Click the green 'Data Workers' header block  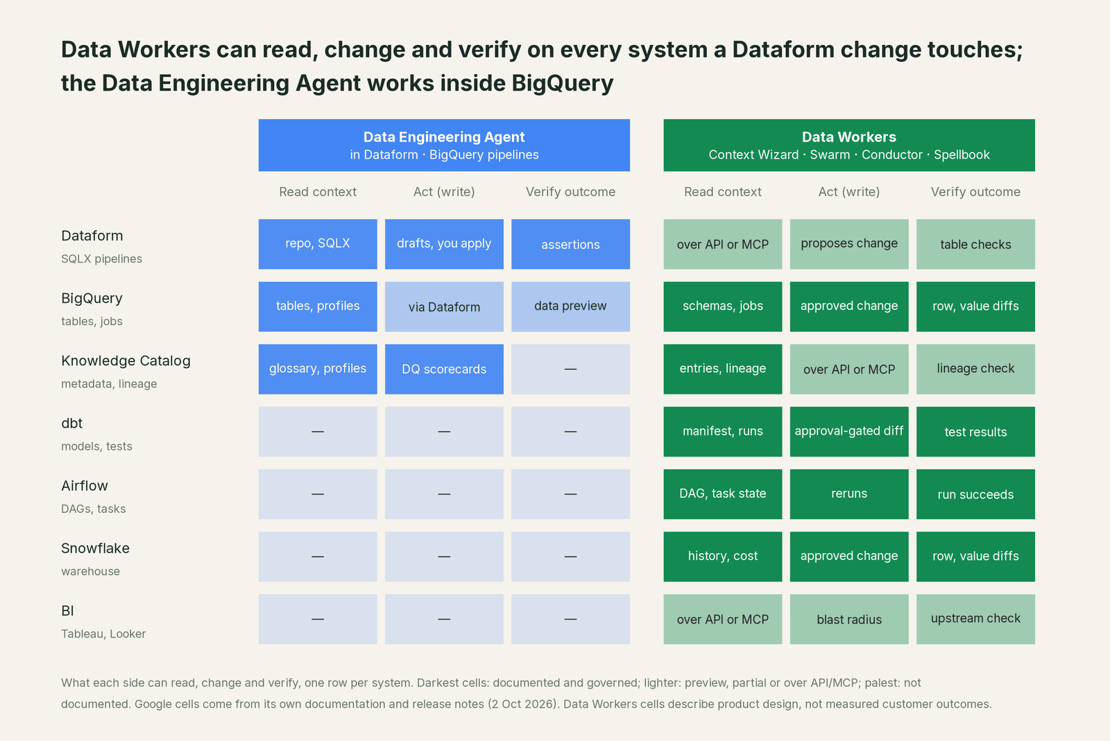tap(849, 145)
